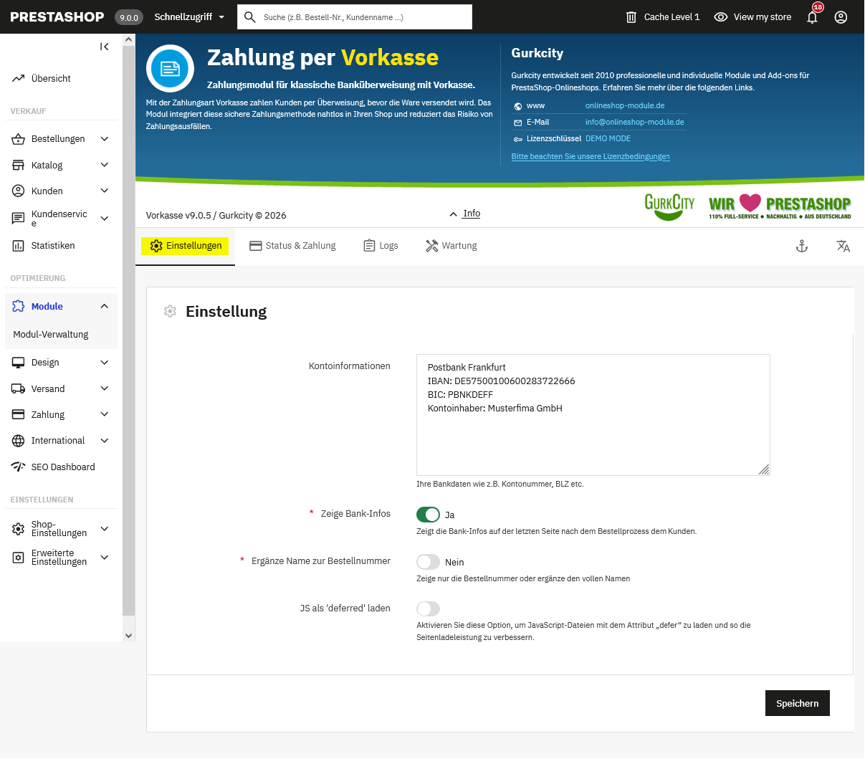Click the Kundenservice chat icon
The width and height of the screenshot is (865, 759).
[18, 219]
